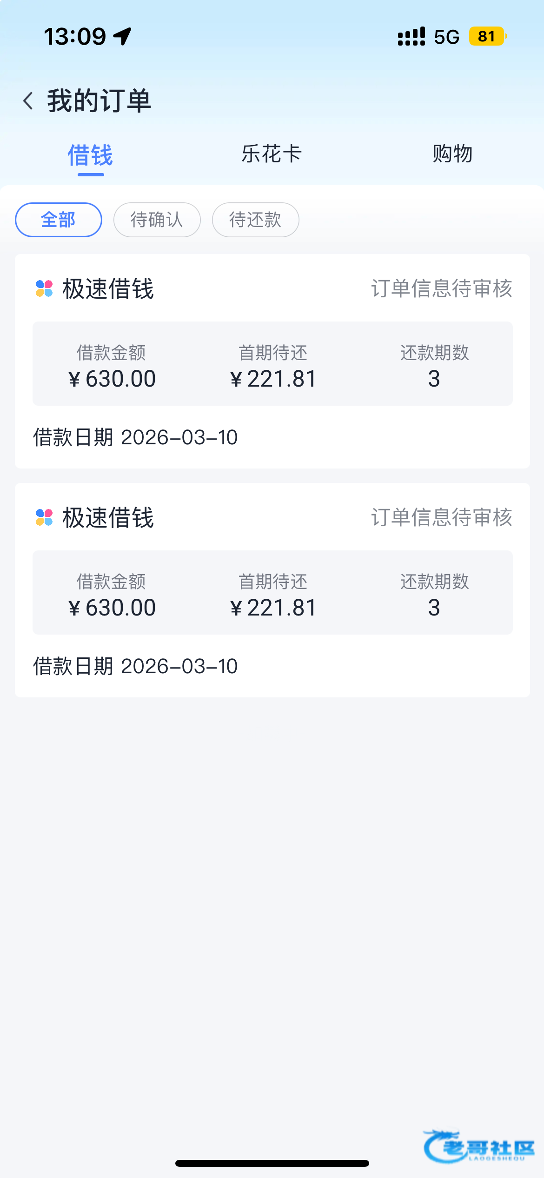
Task: Tap the 老哥社区 watermark logo
Action: (x=479, y=1146)
